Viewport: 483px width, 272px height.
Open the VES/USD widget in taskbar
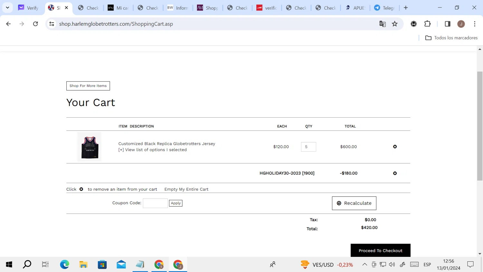327,265
